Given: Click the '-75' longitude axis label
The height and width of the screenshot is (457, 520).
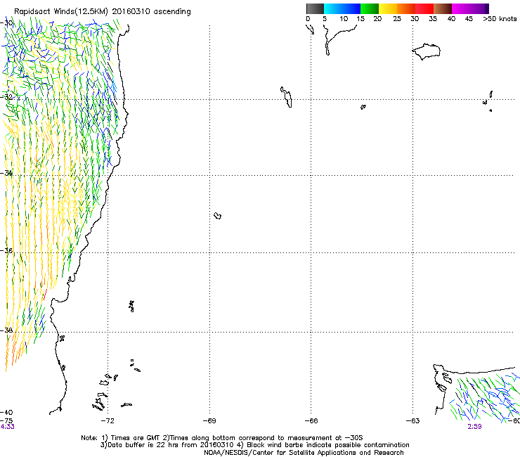Looking at the screenshot, I should [6, 420].
